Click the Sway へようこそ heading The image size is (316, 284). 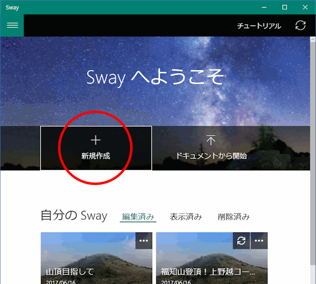click(x=155, y=77)
